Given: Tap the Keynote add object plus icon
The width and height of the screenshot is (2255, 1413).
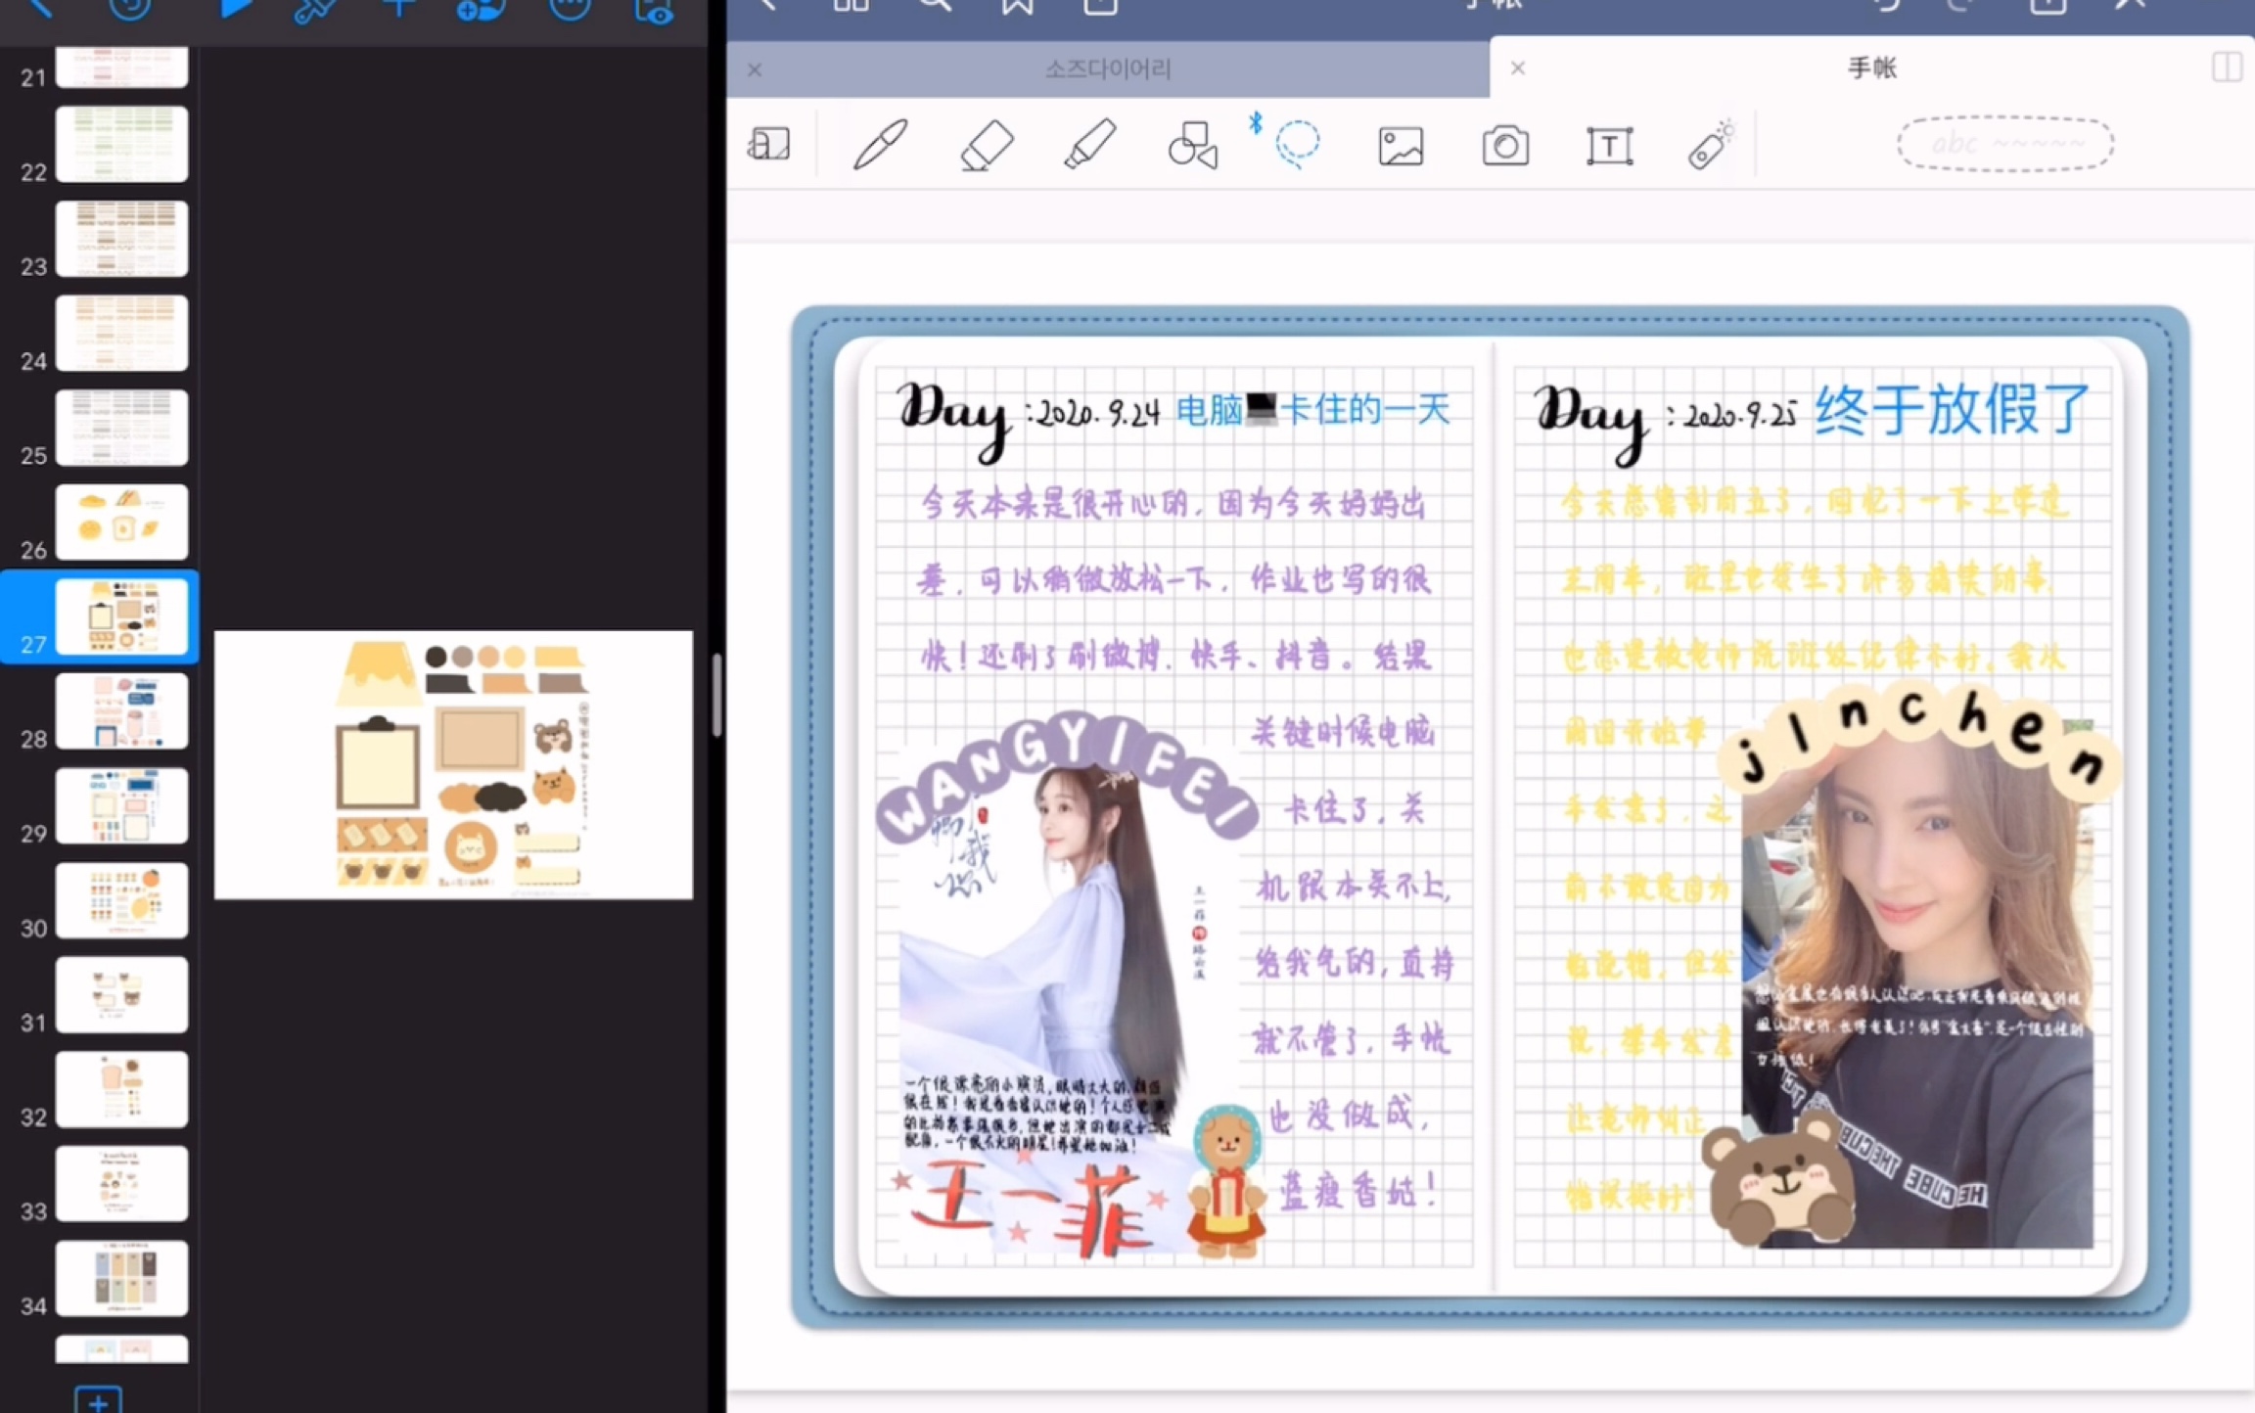Looking at the screenshot, I should 397,9.
